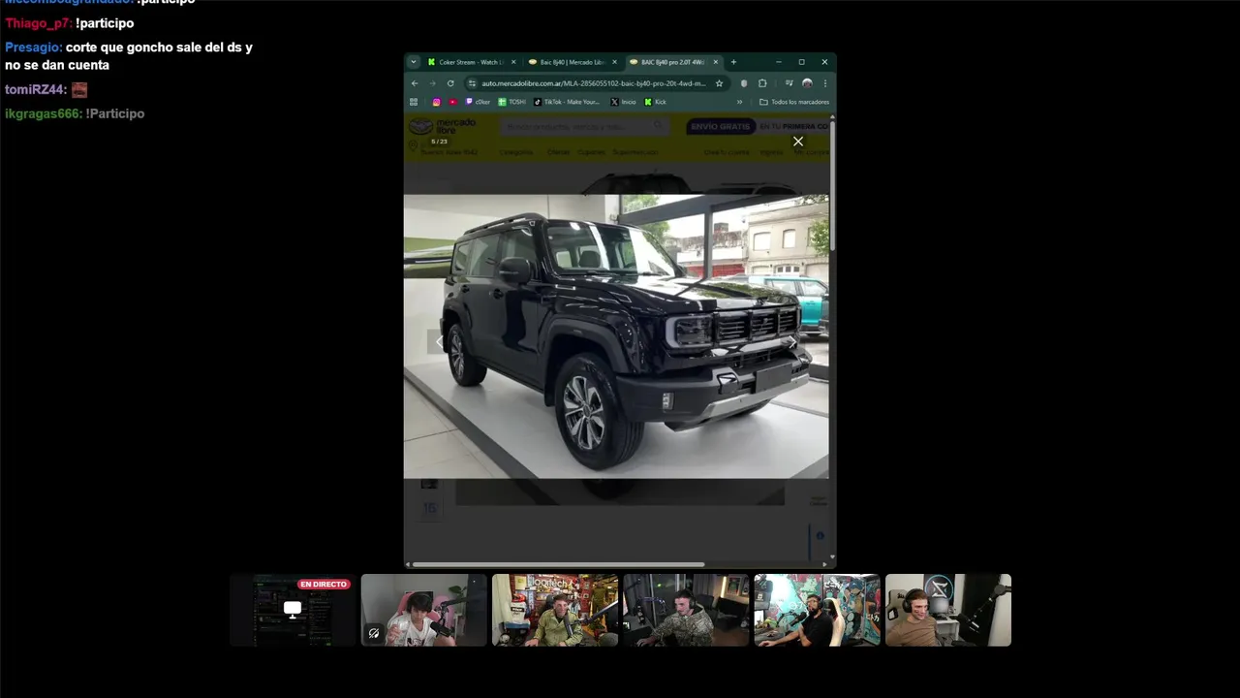
Task: Open the TikTok bookmark
Action: pos(568,102)
